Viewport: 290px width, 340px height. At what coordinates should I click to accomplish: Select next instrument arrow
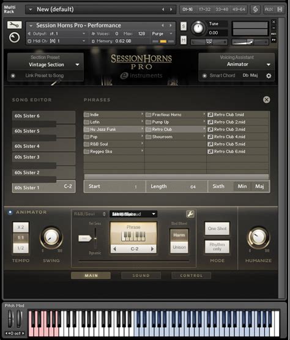171,25
